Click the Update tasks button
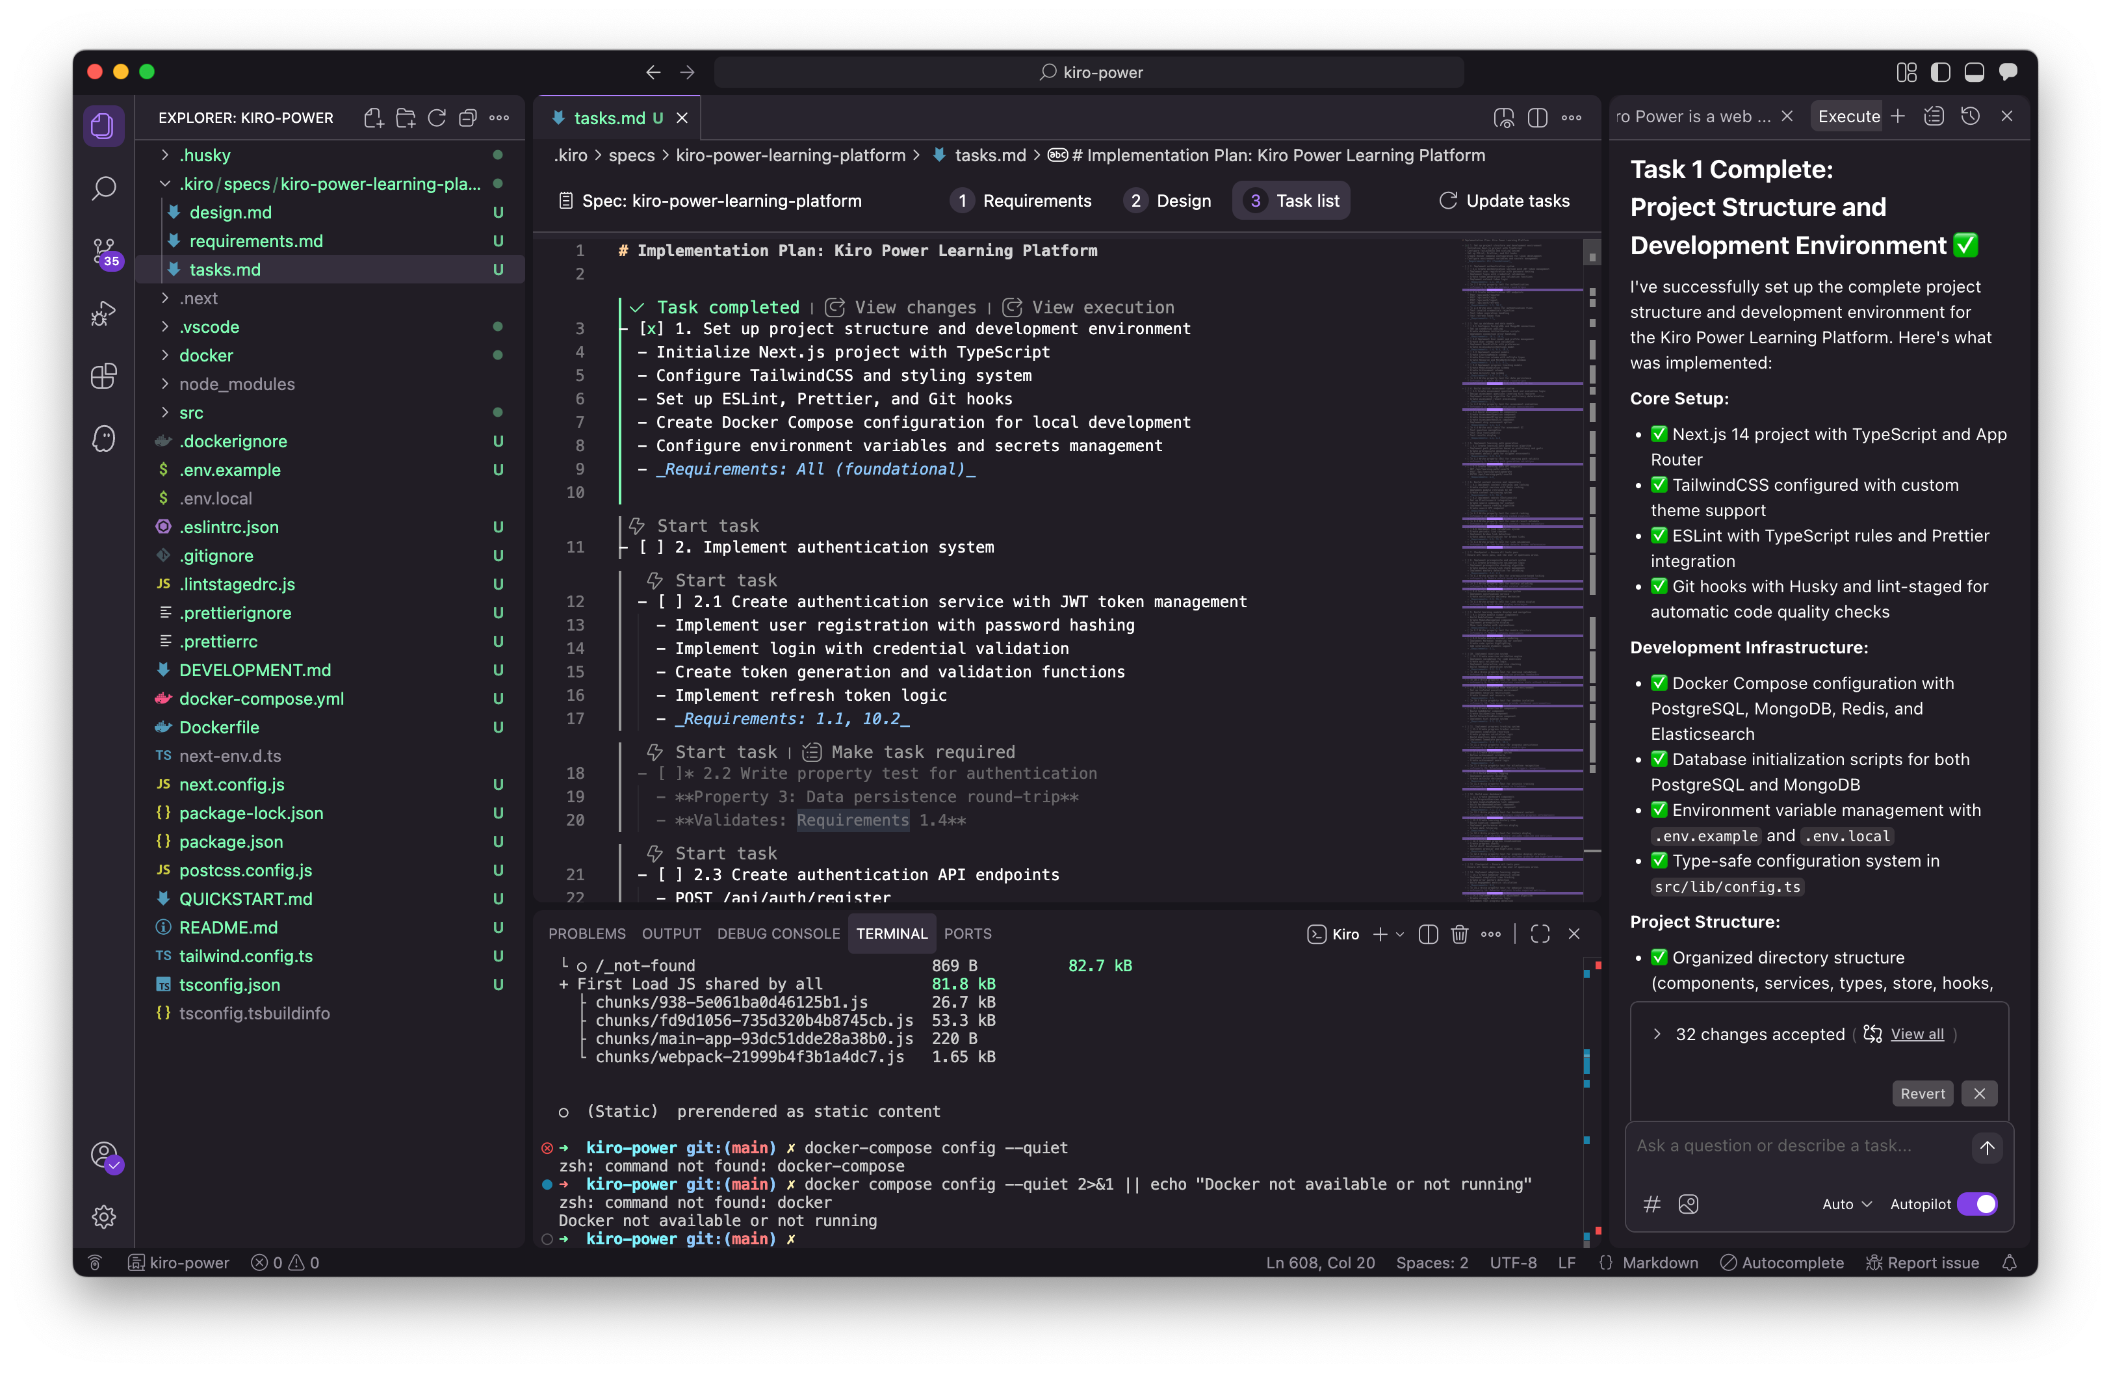The image size is (2111, 1373). 1505,202
